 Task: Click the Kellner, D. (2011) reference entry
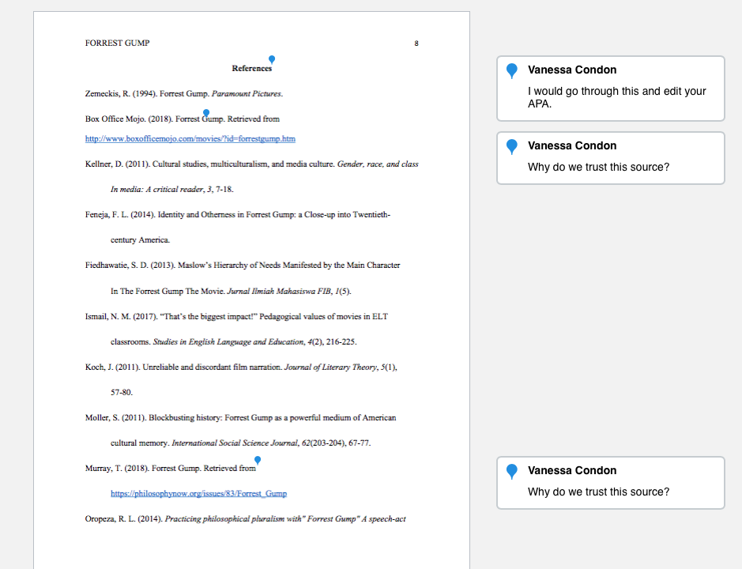click(252, 176)
